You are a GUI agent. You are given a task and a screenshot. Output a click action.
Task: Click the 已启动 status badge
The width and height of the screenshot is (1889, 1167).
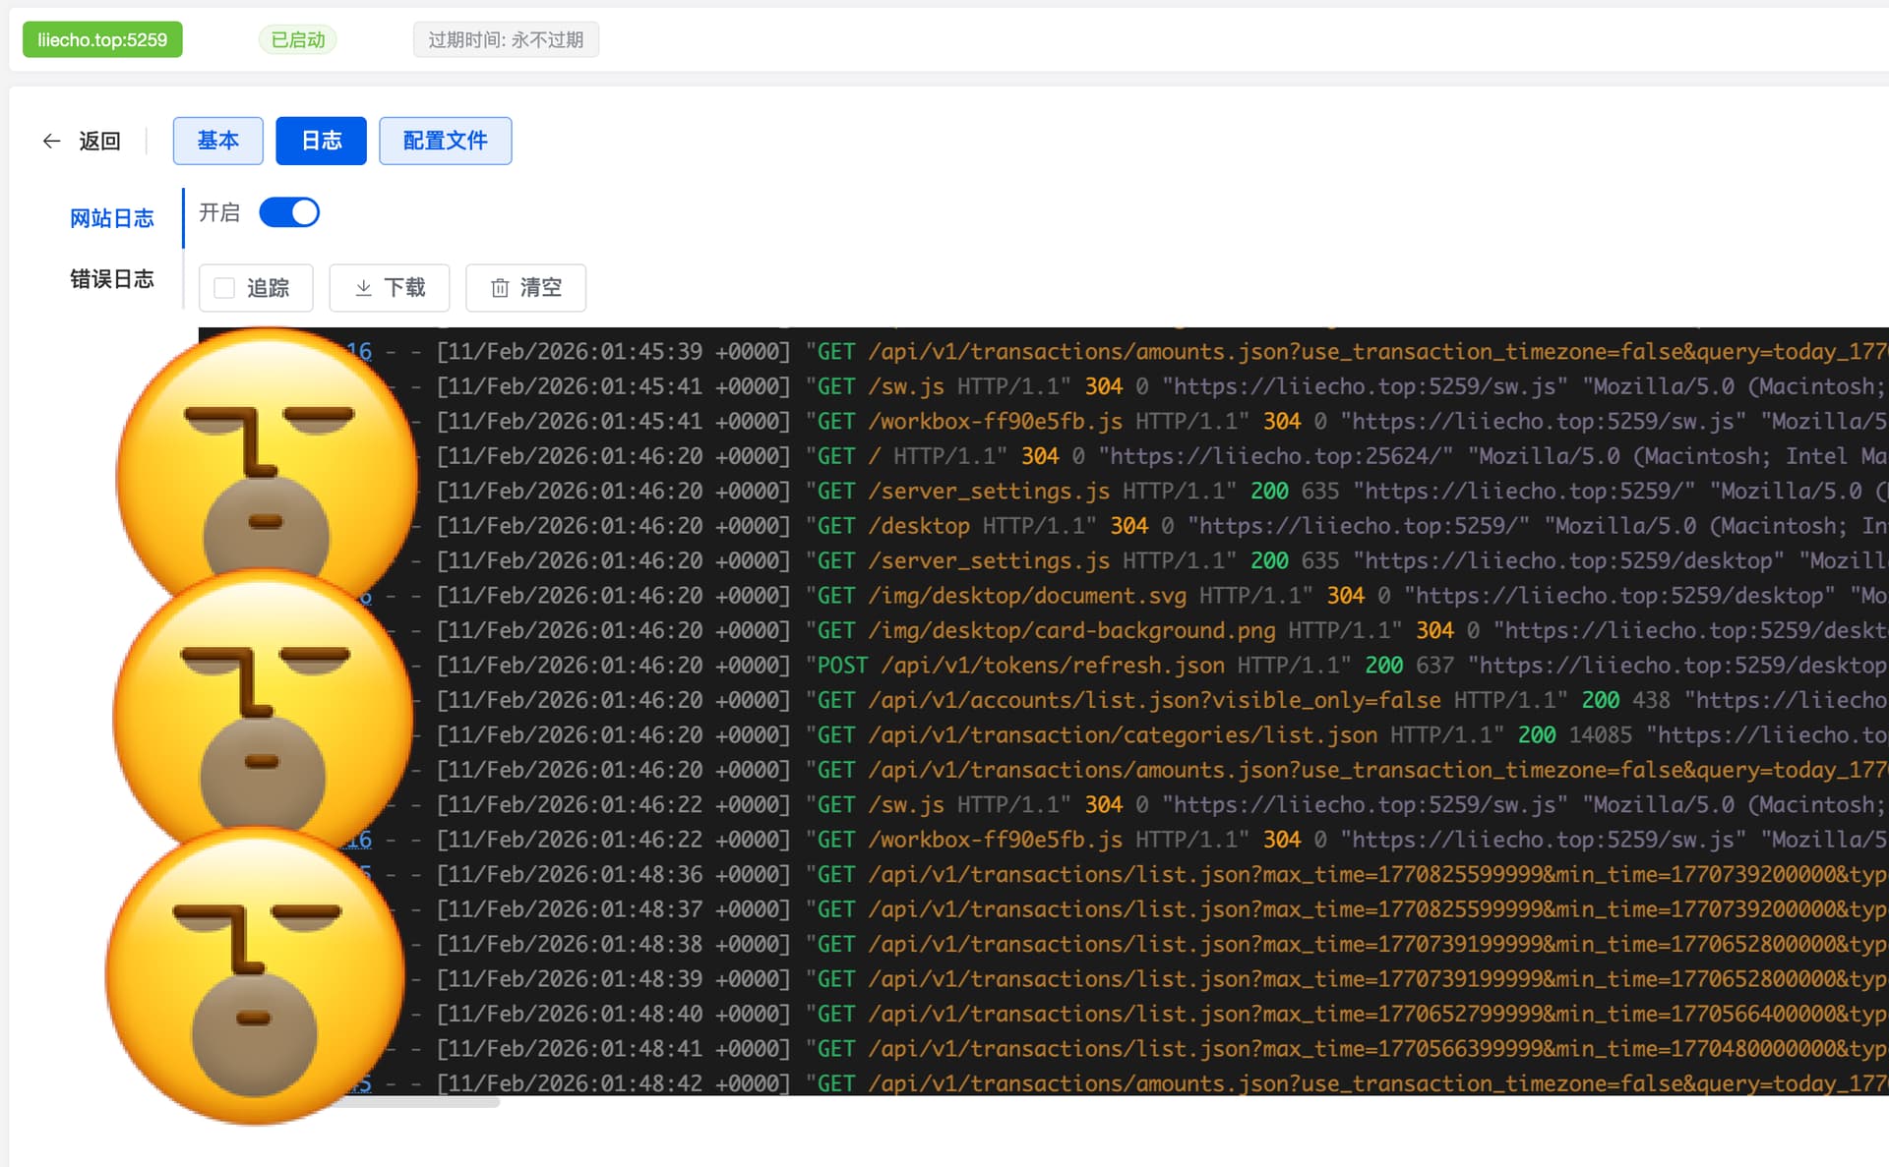click(297, 39)
